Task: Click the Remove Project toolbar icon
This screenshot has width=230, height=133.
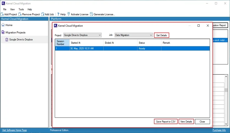Action: pyautogui.click(x=20, y=14)
